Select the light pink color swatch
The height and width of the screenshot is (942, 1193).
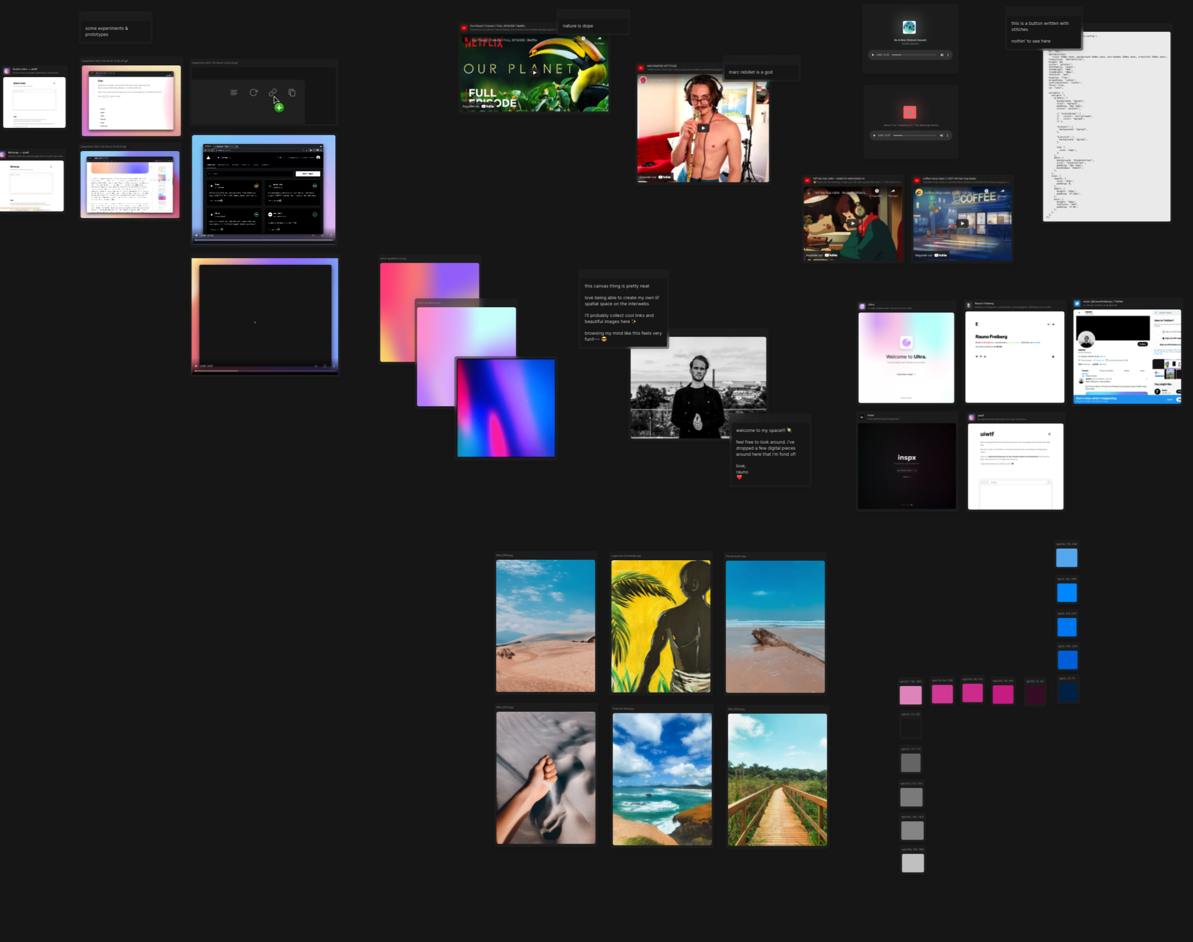coord(910,695)
